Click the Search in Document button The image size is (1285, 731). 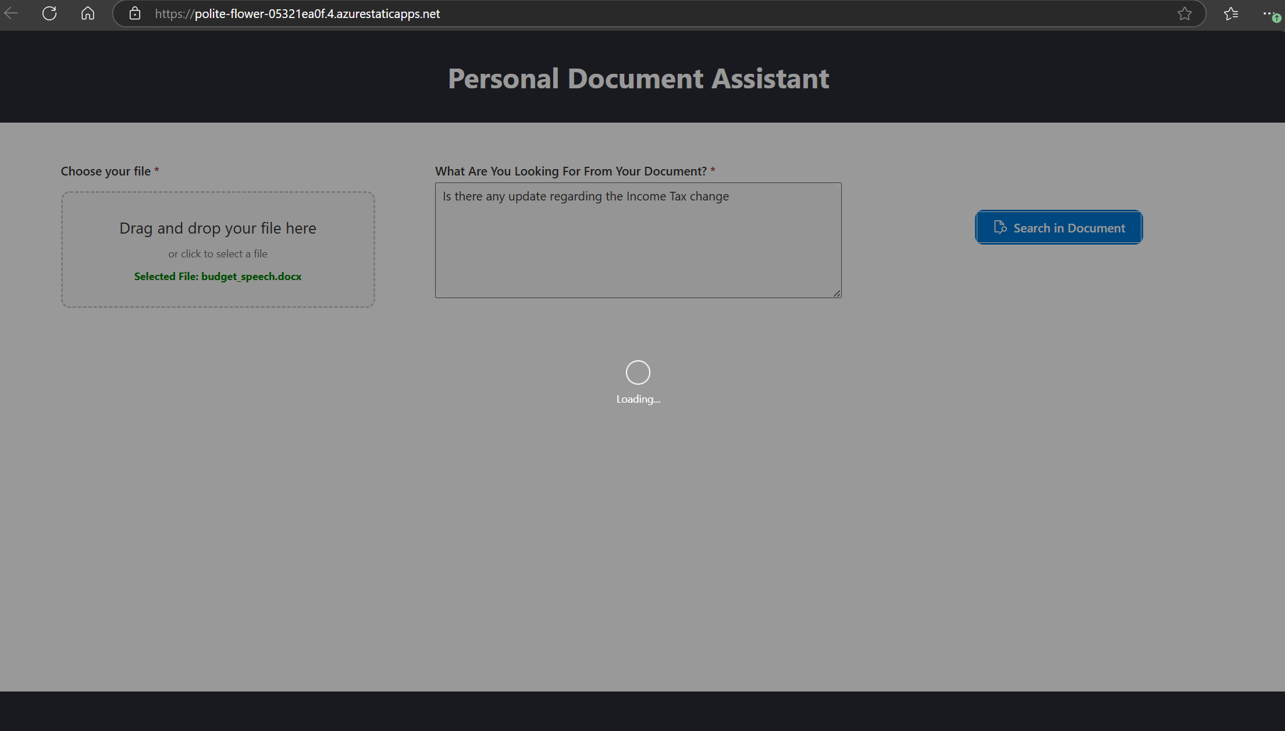tap(1069, 228)
